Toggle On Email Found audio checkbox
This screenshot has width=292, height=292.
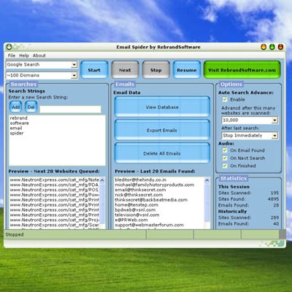point(225,150)
